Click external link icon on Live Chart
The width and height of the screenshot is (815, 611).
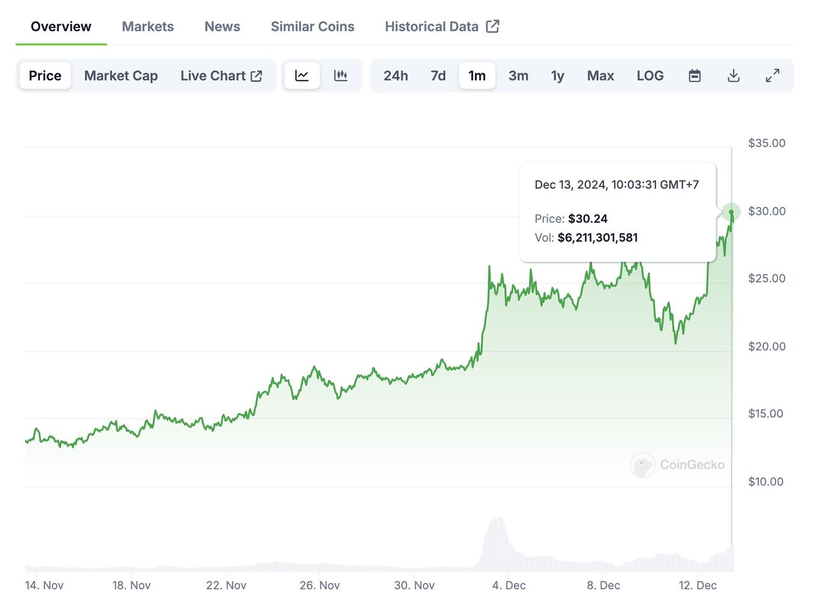pyautogui.click(x=257, y=76)
